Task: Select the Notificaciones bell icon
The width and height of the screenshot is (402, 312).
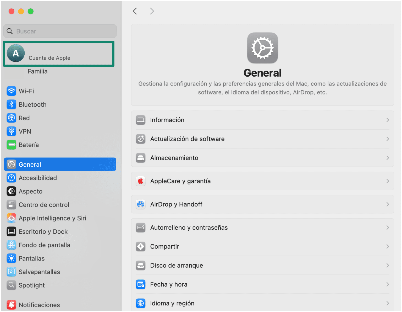Action: click(x=11, y=305)
